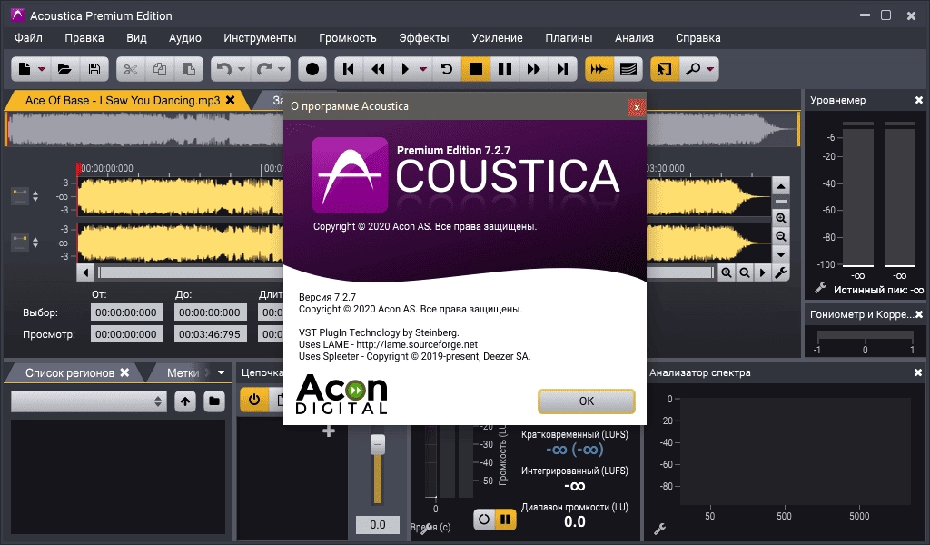Paste from clipboard using the toolbar icon
This screenshot has height=545, width=930.
pos(189,69)
